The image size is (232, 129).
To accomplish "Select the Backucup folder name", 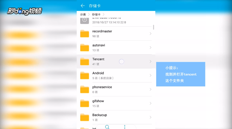I will 100,115.
